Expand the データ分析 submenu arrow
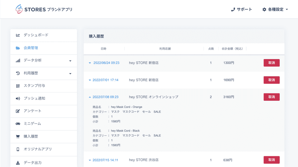The image size is (298, 167). 70,61
